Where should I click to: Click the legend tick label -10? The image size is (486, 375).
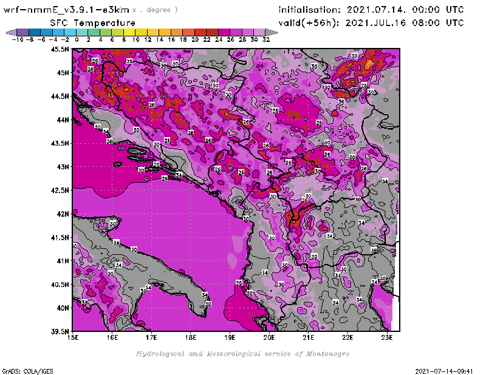click(x=18, y=39)
